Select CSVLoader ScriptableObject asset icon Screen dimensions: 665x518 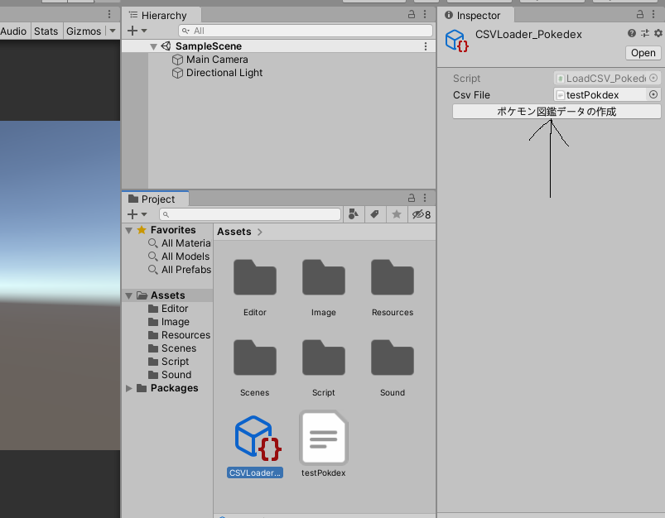pos(258,439)
